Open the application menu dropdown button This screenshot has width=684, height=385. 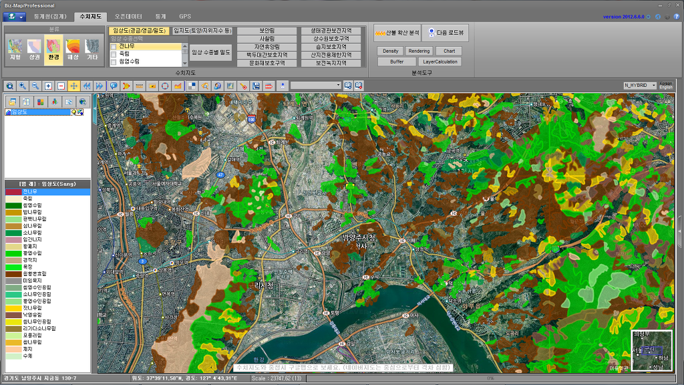tap(14, 16)
